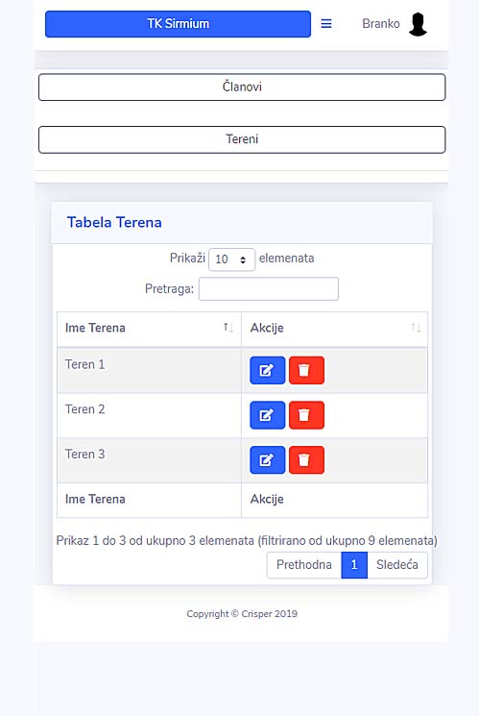Edit Teren 2 with the blue pencil icon
The image size is (479, 716).
pyautogui.click(x=267, y=415)
